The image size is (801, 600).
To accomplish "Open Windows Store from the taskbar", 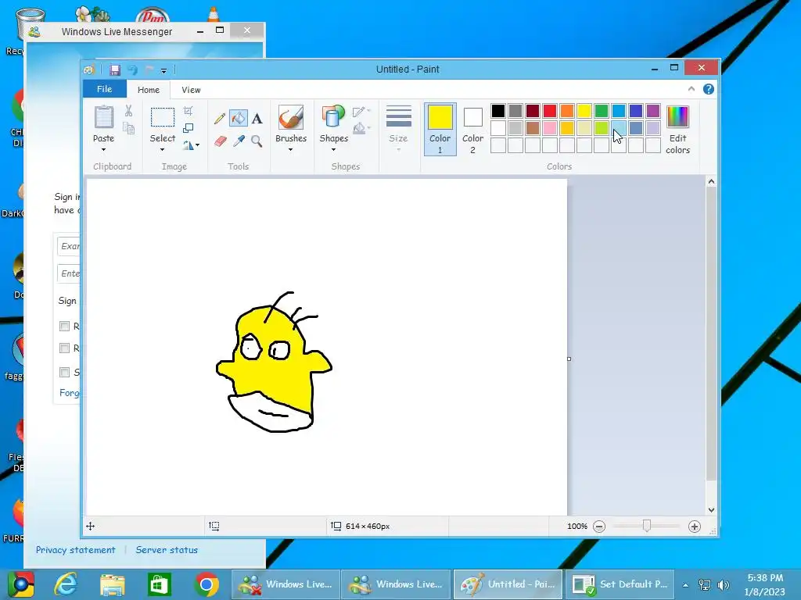I will (159, 584).
